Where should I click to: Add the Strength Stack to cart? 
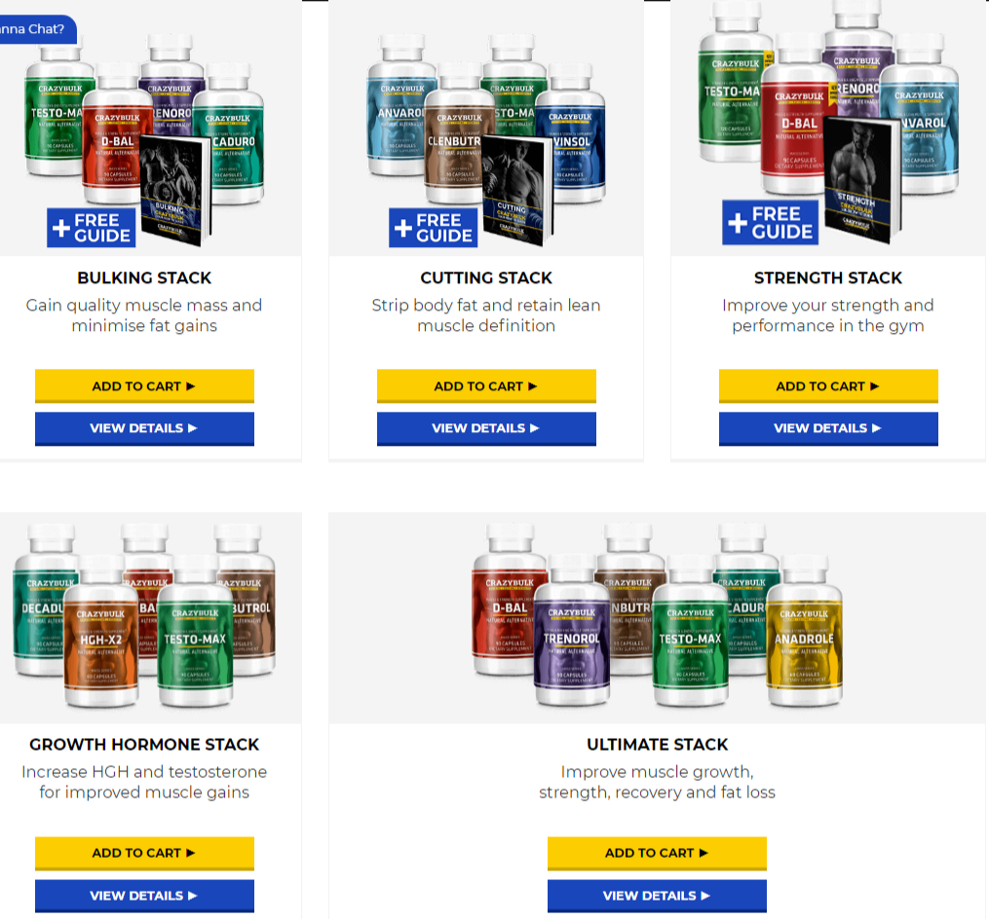828,386
